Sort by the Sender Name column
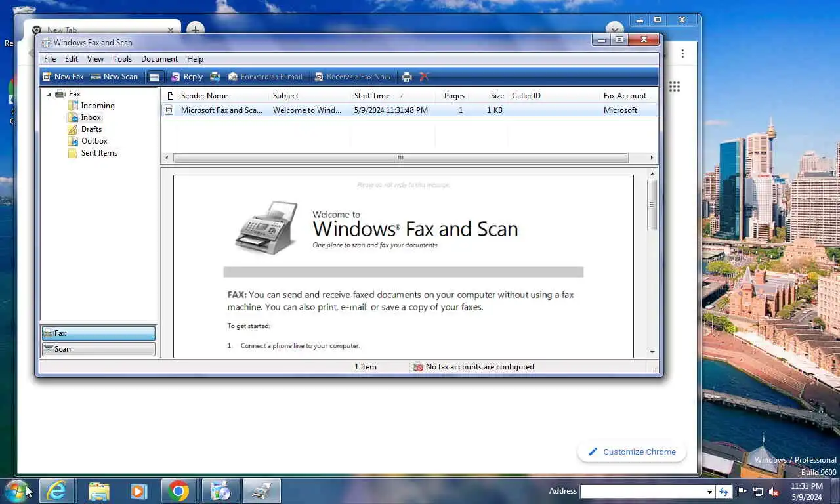Screen dimensions: 840x504 (222, 96)
